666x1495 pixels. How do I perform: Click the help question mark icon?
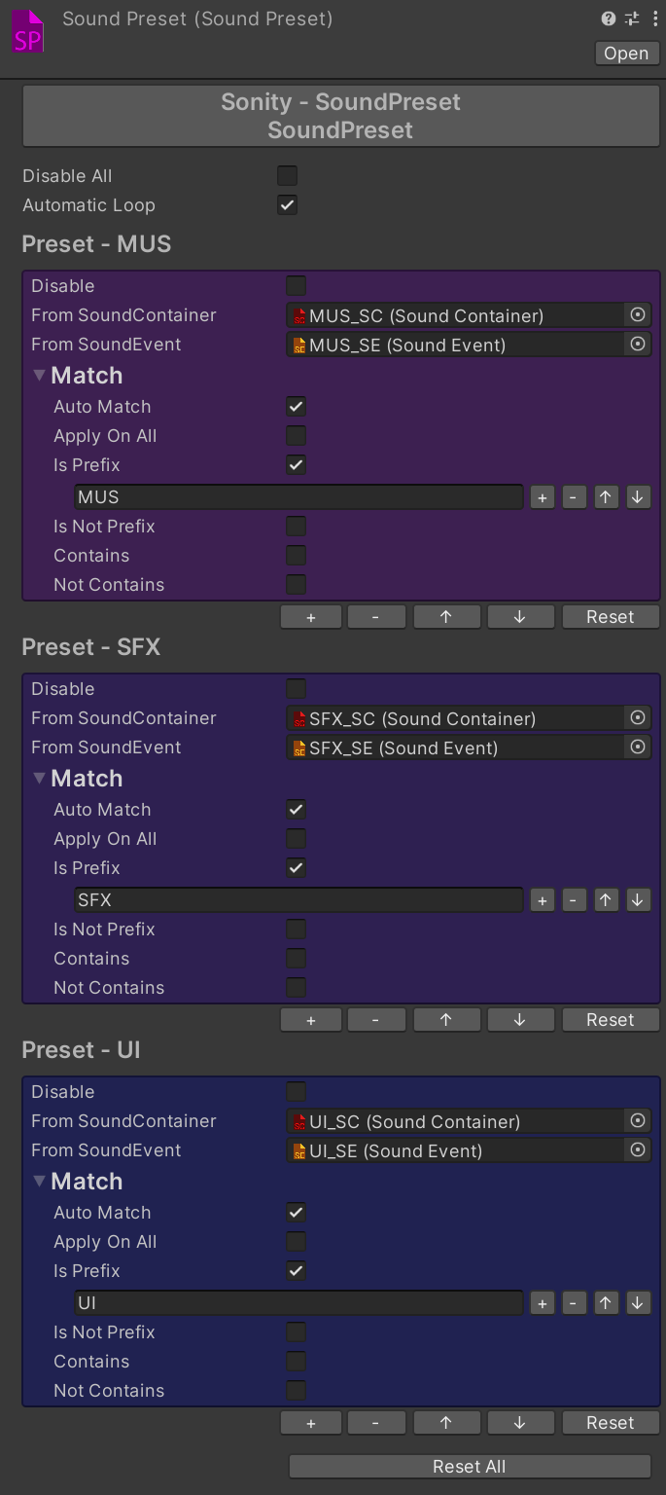[x=609, y=18]
